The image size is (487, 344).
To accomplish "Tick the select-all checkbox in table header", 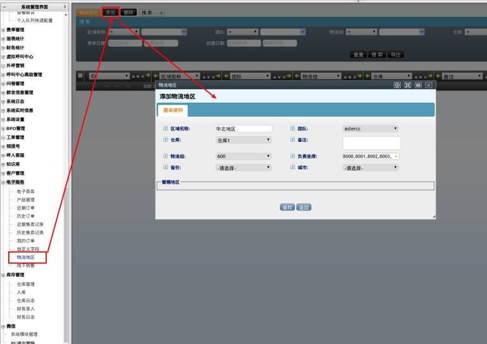I will 80,76.
